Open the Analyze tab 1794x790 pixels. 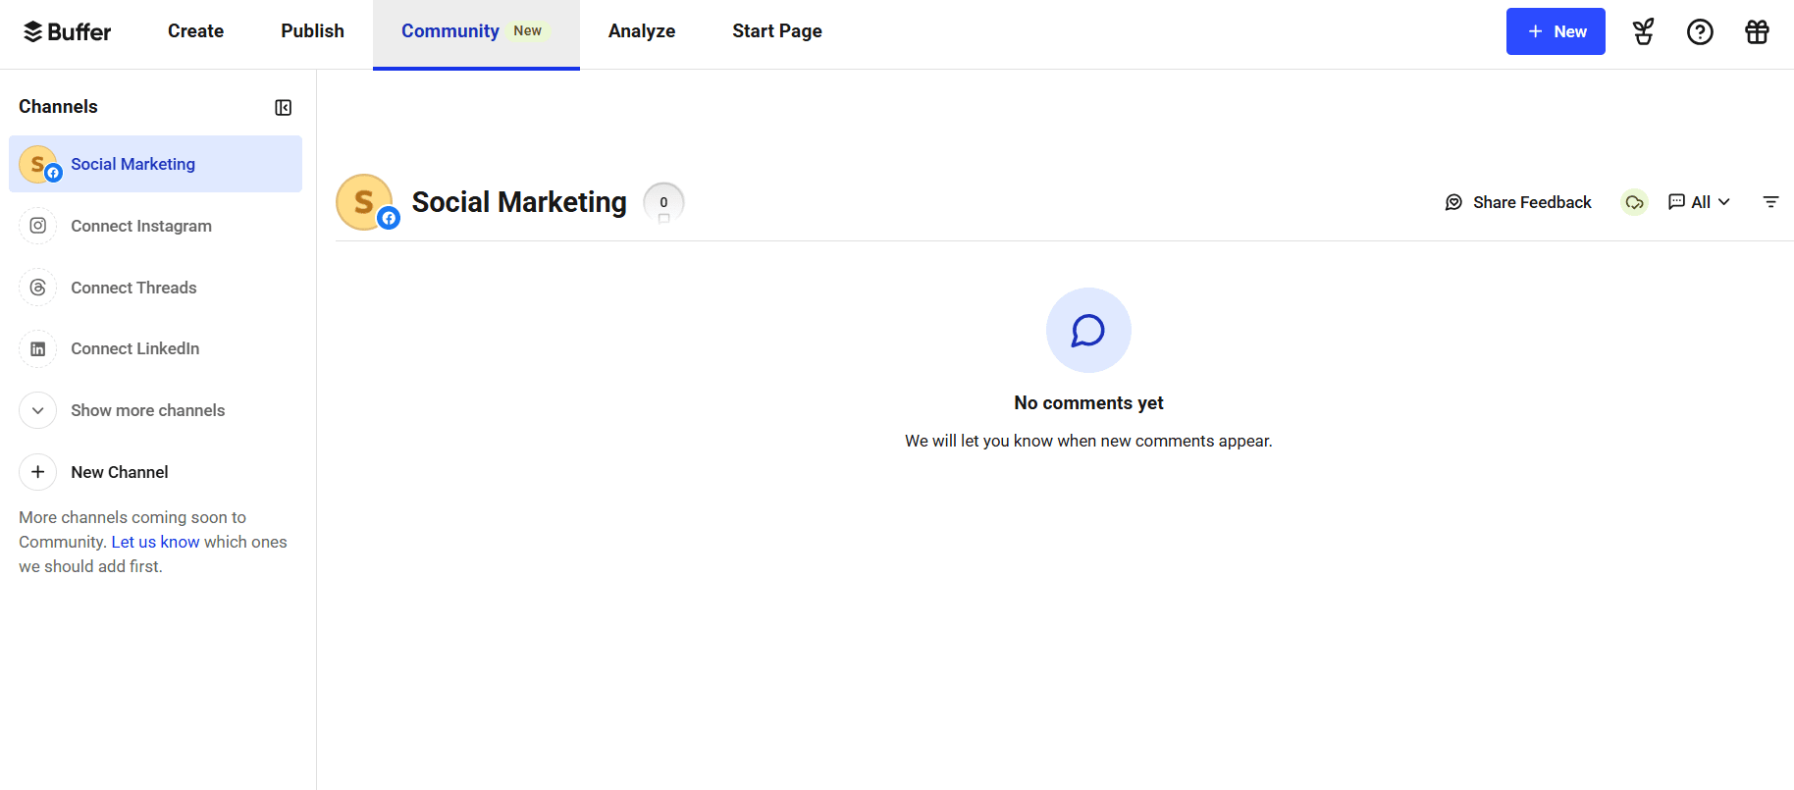pos(641,31)
